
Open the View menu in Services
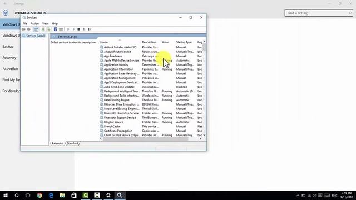45,23
